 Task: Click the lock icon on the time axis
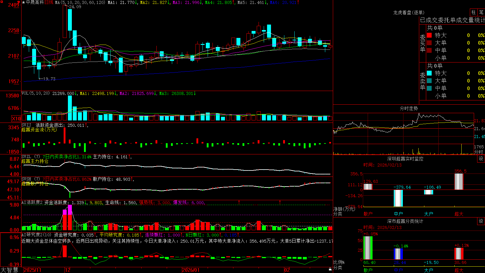[330, 269]
